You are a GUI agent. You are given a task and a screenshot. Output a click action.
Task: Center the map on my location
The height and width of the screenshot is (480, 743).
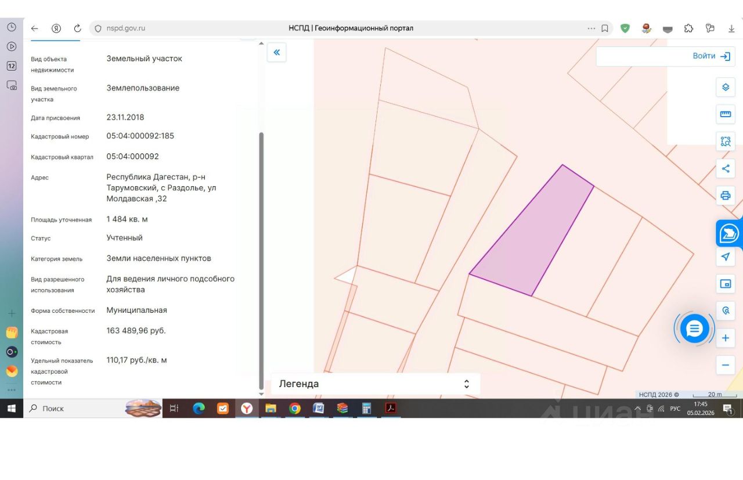(726, 257)
